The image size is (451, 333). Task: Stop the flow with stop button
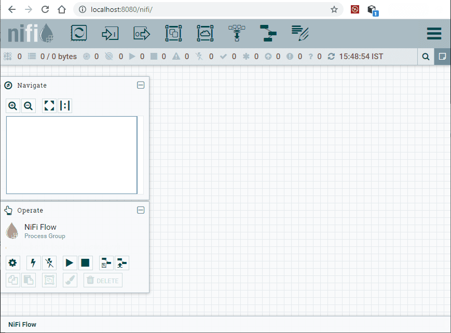pos(86,263)
